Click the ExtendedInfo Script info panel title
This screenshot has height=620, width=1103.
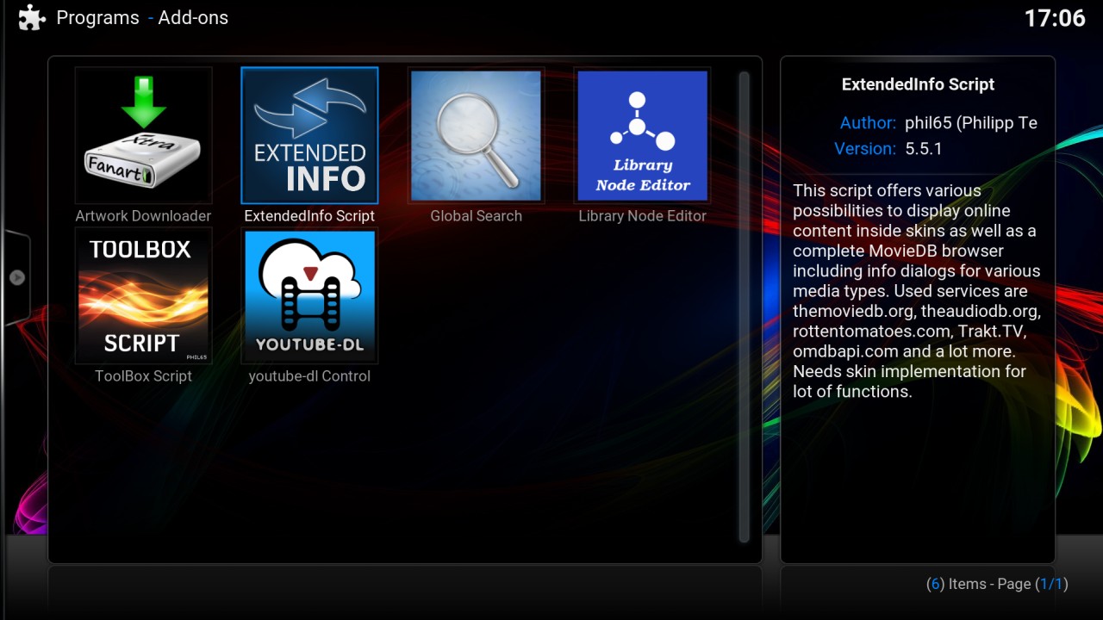coord(918,84)
